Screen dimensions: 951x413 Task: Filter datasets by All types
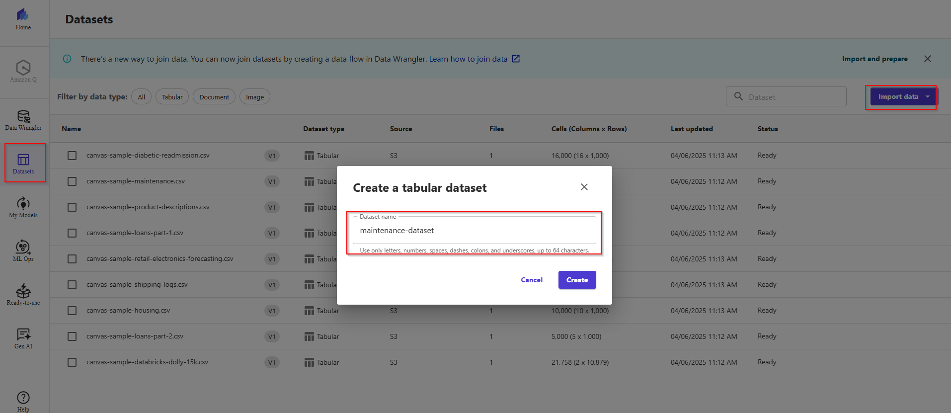click(x=142, y=97)
